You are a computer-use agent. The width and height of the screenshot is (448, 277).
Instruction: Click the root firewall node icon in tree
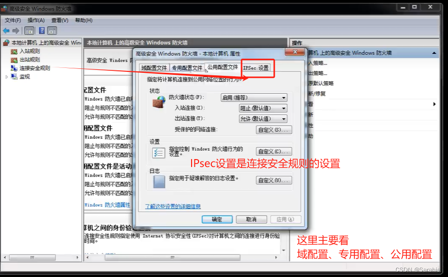tap(6, 43)
